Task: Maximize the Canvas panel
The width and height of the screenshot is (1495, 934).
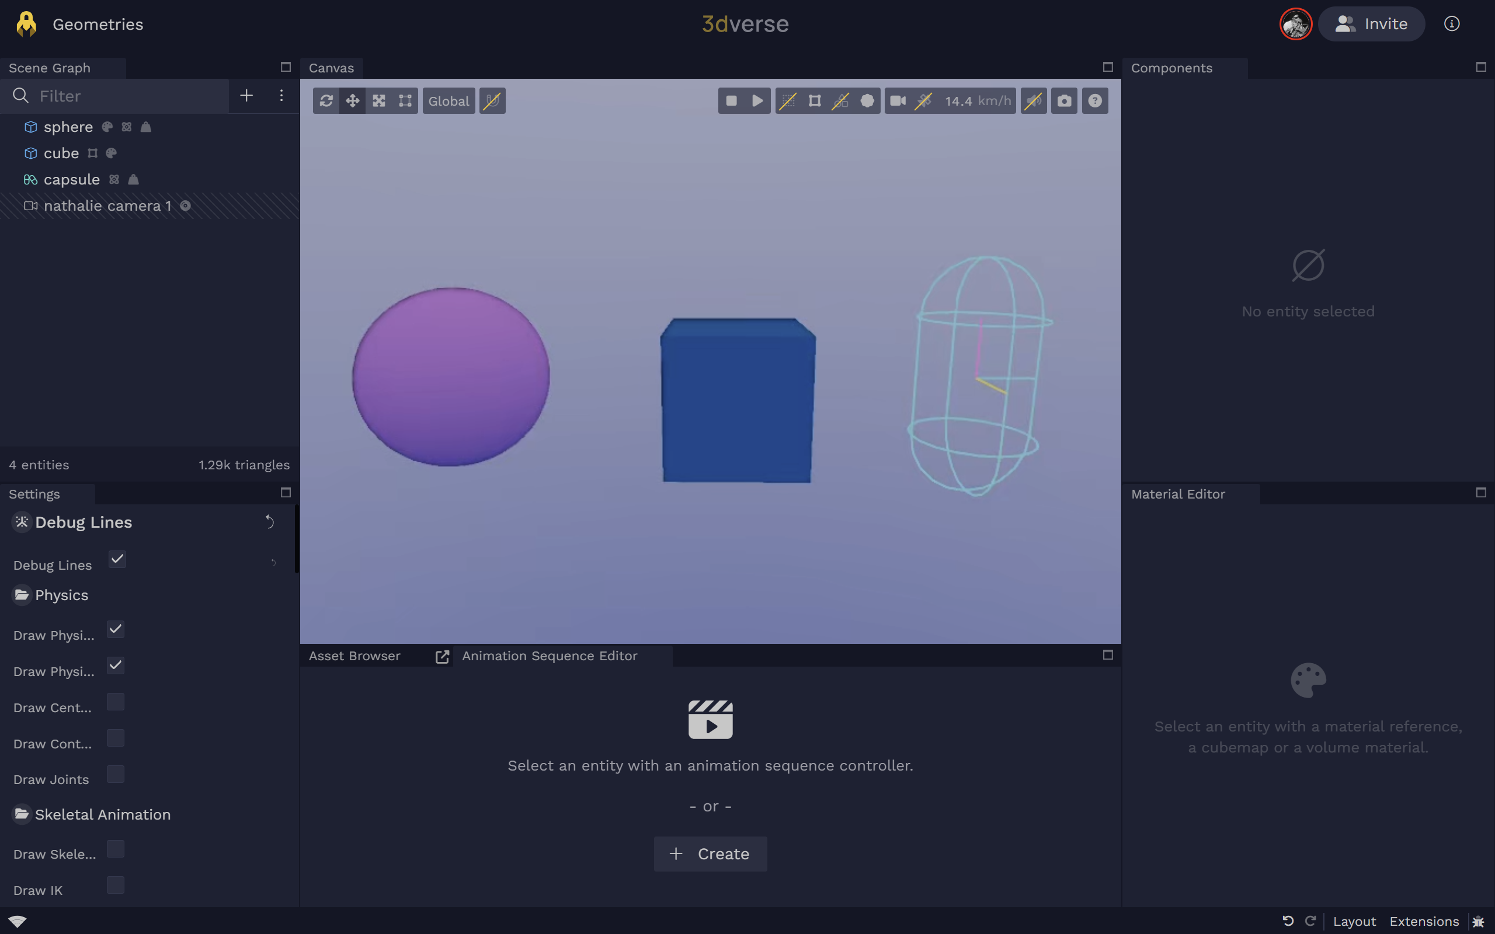Action: pos(1108,67)
